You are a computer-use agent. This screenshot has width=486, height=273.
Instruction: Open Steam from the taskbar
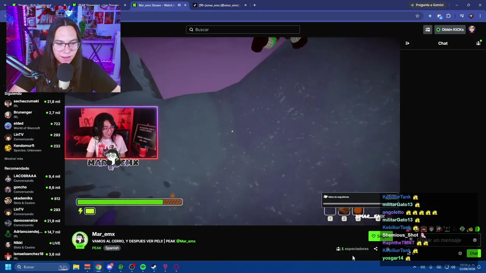click(x=154, y=267)
